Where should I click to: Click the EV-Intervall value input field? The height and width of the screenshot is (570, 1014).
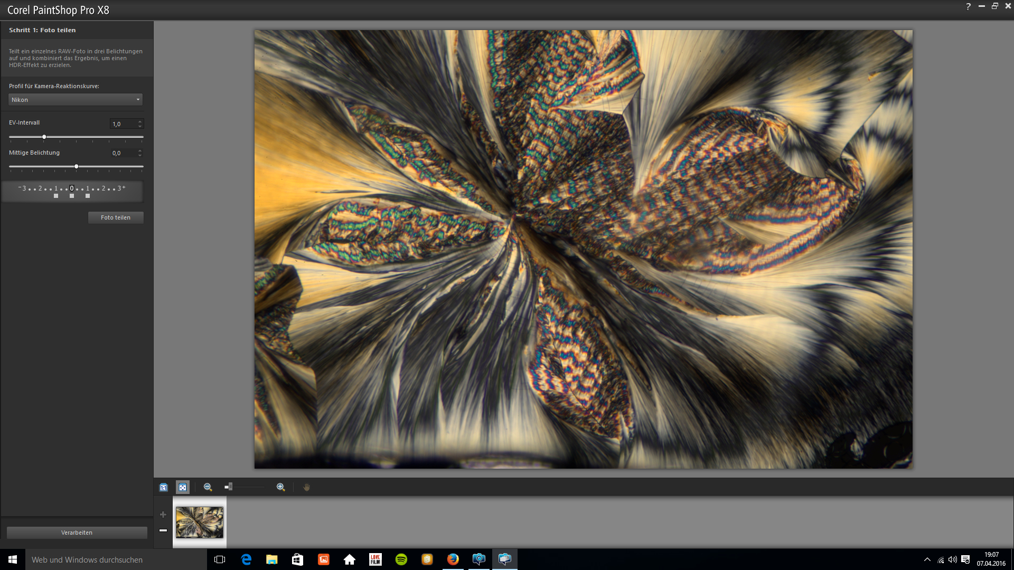(x=123, y=124)
